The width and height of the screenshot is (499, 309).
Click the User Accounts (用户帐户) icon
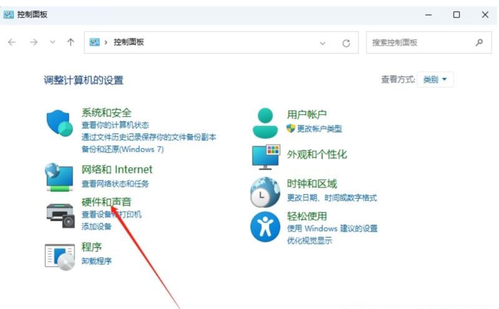click(266, 122)
